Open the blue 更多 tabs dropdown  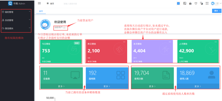point(217,11)
